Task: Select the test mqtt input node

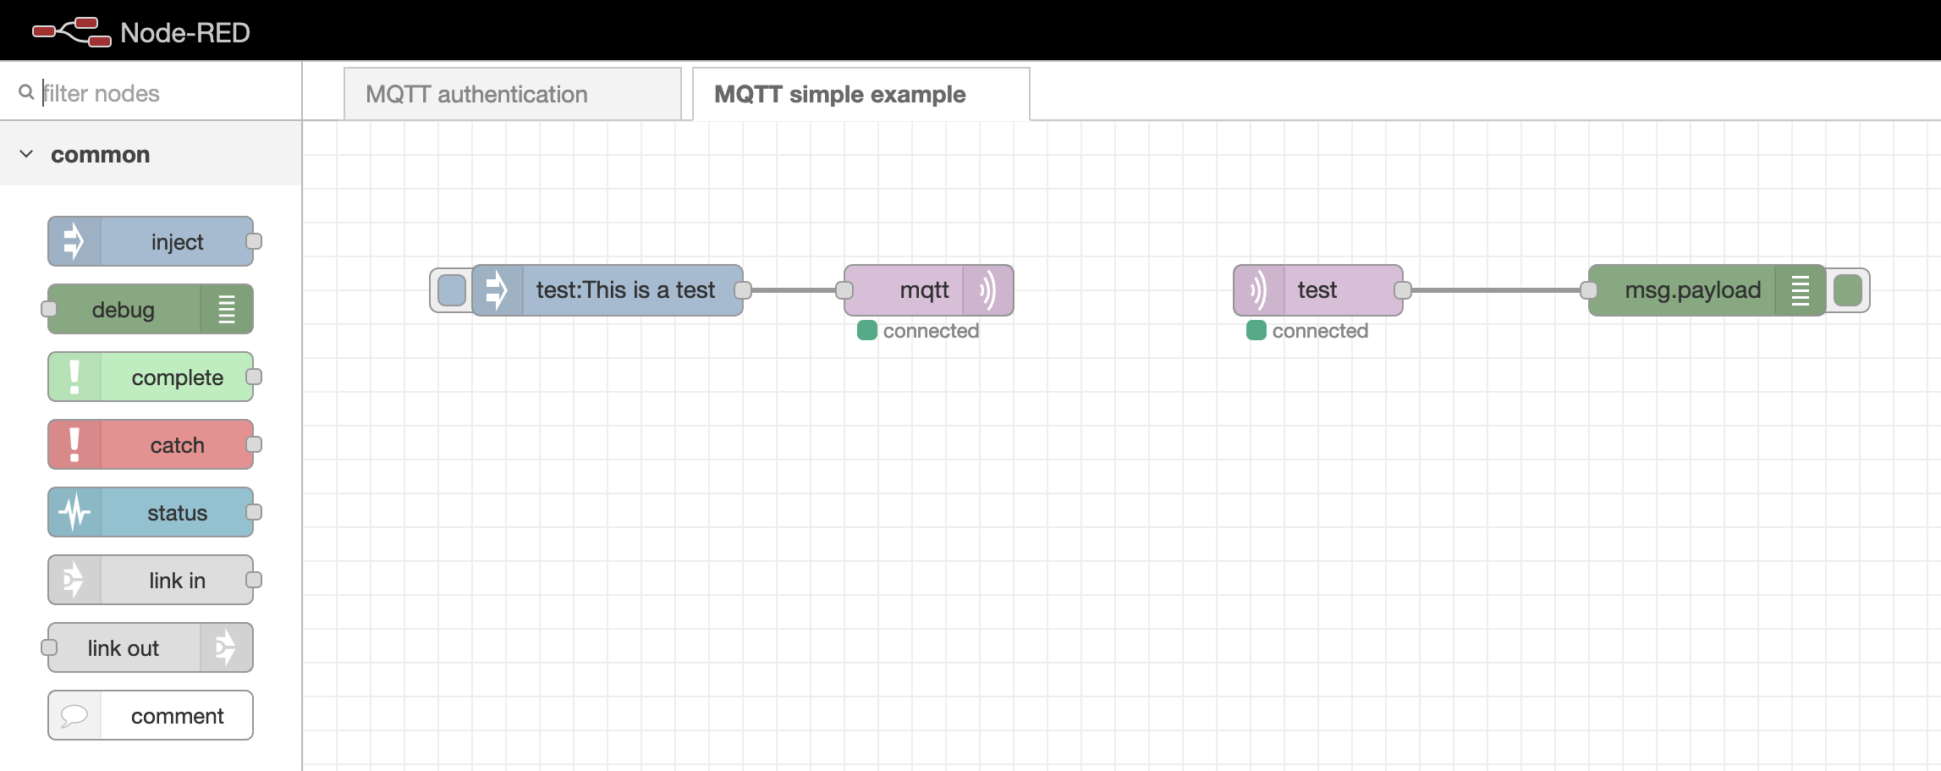Action: (x=1317, y=290)
